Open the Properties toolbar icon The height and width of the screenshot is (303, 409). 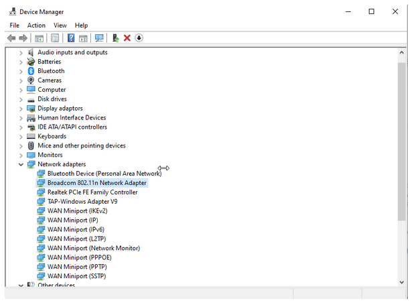click(x=55, y=38)
